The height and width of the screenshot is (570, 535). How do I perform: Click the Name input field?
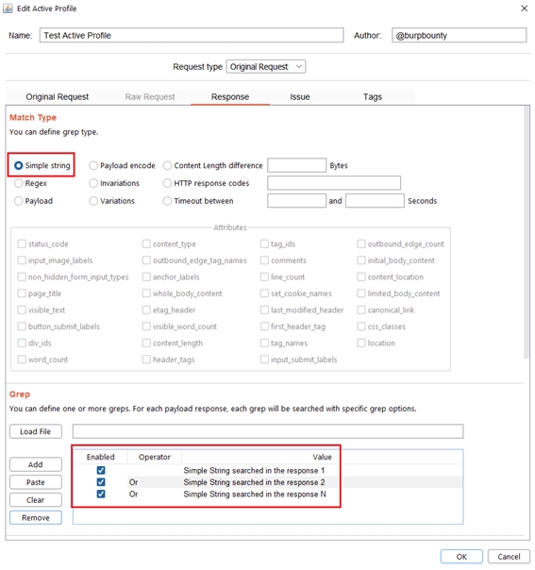(x=192, y=35)
